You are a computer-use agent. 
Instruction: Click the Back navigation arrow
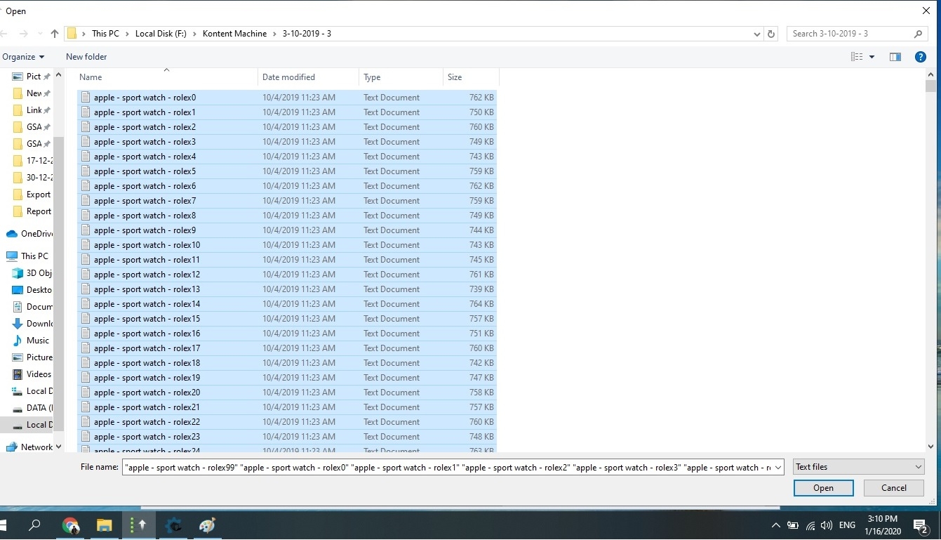5,34
